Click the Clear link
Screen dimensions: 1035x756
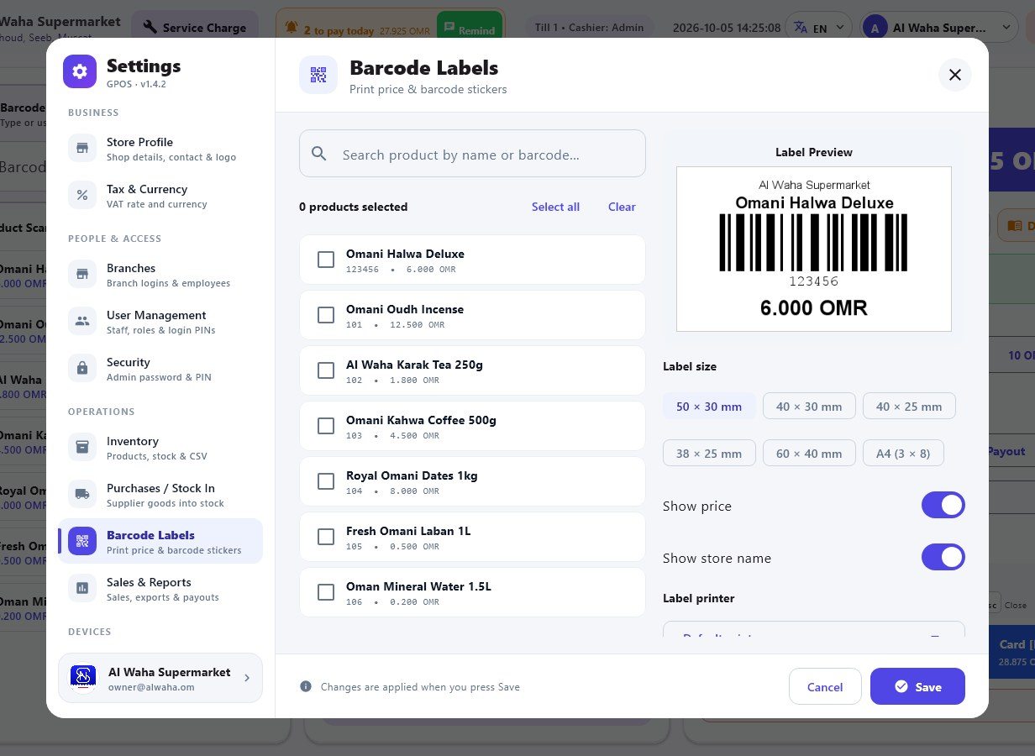[622, 207]
